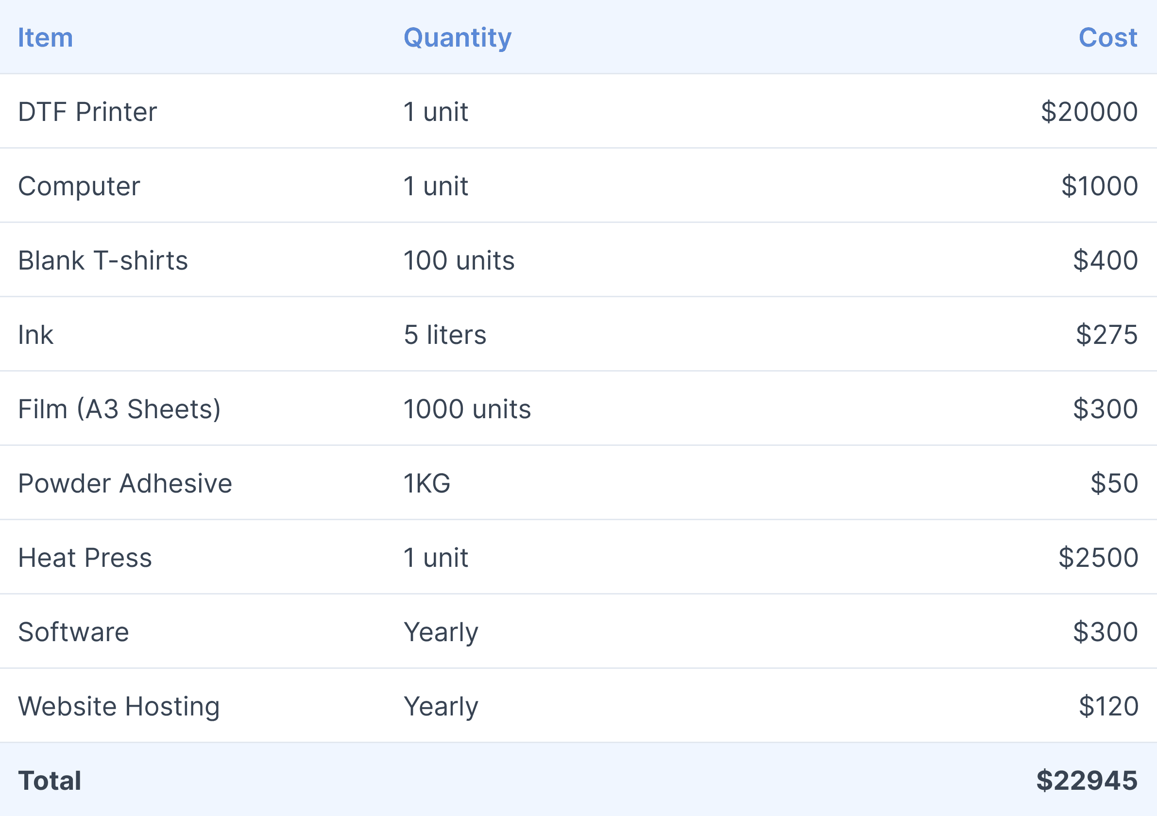
Task: Click the Item column header
Action: pyautogui.click(x=45, y=38)
